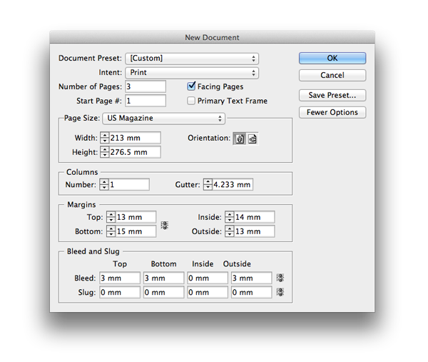Click Inside margin field 14 mm
The width and height of the screenshot is (428, 362).
point(255,217)
